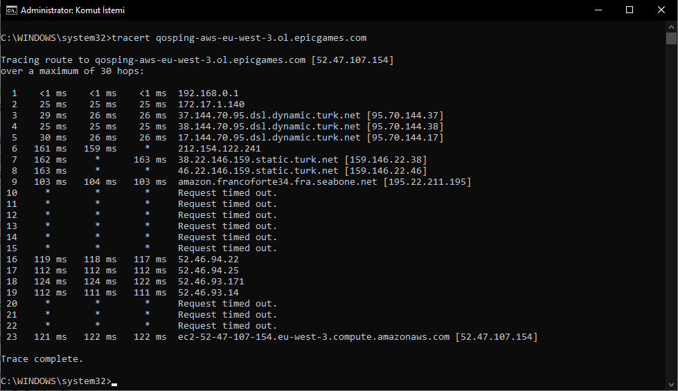
Task: Click the amazon.francoforte34.fra.seabone.net hostname
Action: [x=278, y=182]
